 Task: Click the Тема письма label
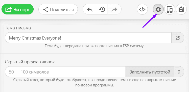18,28
